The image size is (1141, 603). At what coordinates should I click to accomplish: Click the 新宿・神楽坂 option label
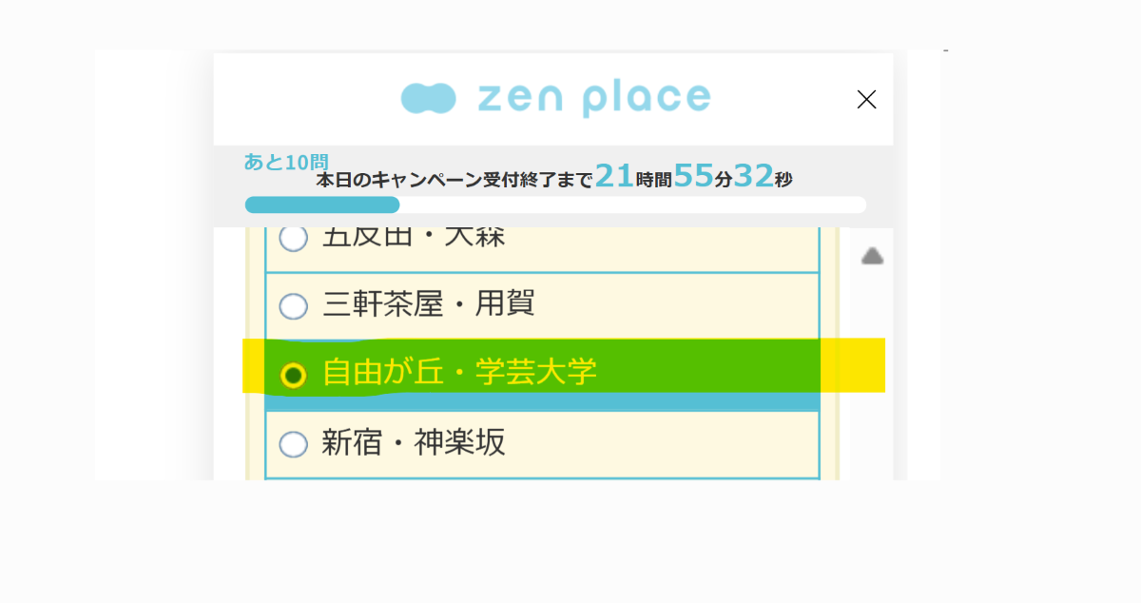(413, 443)
